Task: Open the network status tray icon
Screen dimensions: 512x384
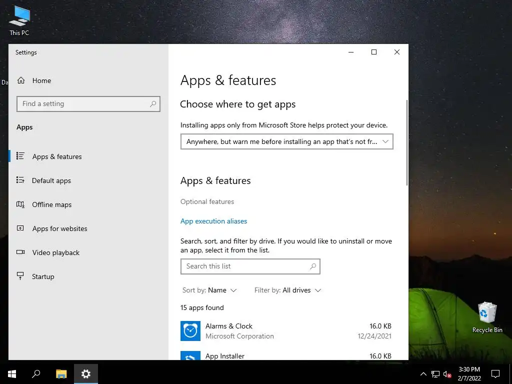Action: 435,374
